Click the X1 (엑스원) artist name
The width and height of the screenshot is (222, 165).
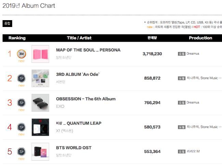(65, 131)
